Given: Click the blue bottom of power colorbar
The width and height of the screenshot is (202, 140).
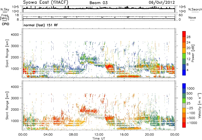Looking at the screenshot, I should pos(184,73).
